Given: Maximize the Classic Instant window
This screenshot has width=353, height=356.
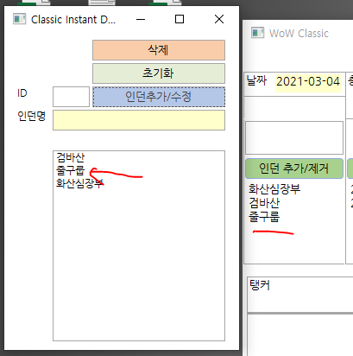Looking at the screenshot, I should pyautogui.click(x=180, y=19).
